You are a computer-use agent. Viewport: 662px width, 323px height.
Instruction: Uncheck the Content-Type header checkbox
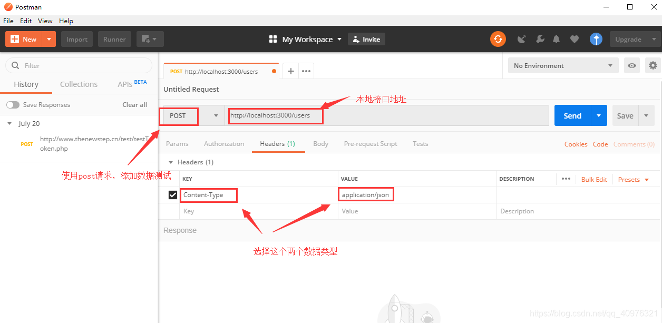[173, 195]
